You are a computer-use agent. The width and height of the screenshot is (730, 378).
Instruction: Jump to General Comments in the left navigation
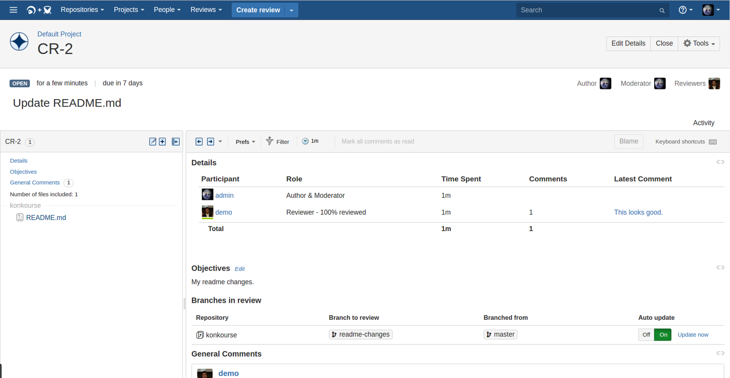tap(35, 182)
